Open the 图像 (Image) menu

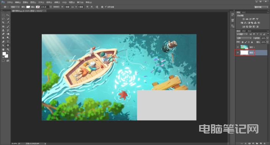tap(26, 2)
